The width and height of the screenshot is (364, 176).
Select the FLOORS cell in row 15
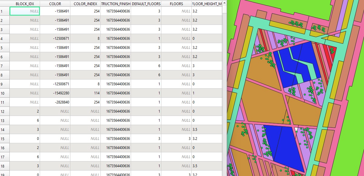coord(176,139)
